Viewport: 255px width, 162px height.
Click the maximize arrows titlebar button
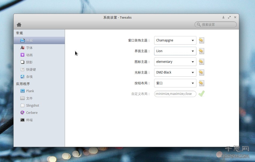(229, 17)
